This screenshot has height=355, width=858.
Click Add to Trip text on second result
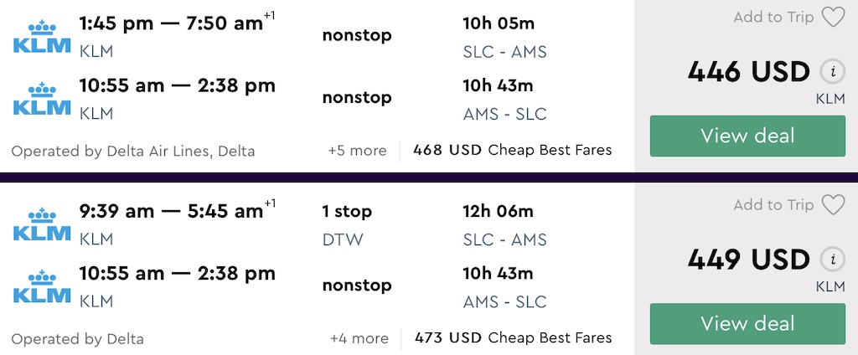tap(773, 205)
